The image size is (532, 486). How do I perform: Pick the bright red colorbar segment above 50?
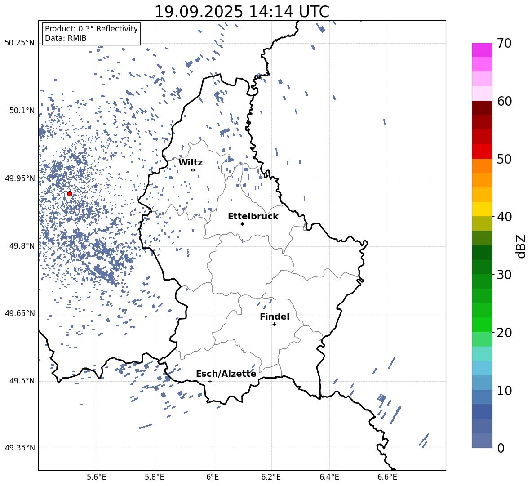482,152
